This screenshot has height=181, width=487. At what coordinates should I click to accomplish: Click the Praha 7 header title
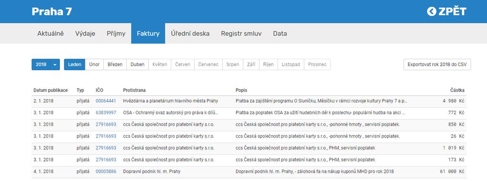[52, 11]
